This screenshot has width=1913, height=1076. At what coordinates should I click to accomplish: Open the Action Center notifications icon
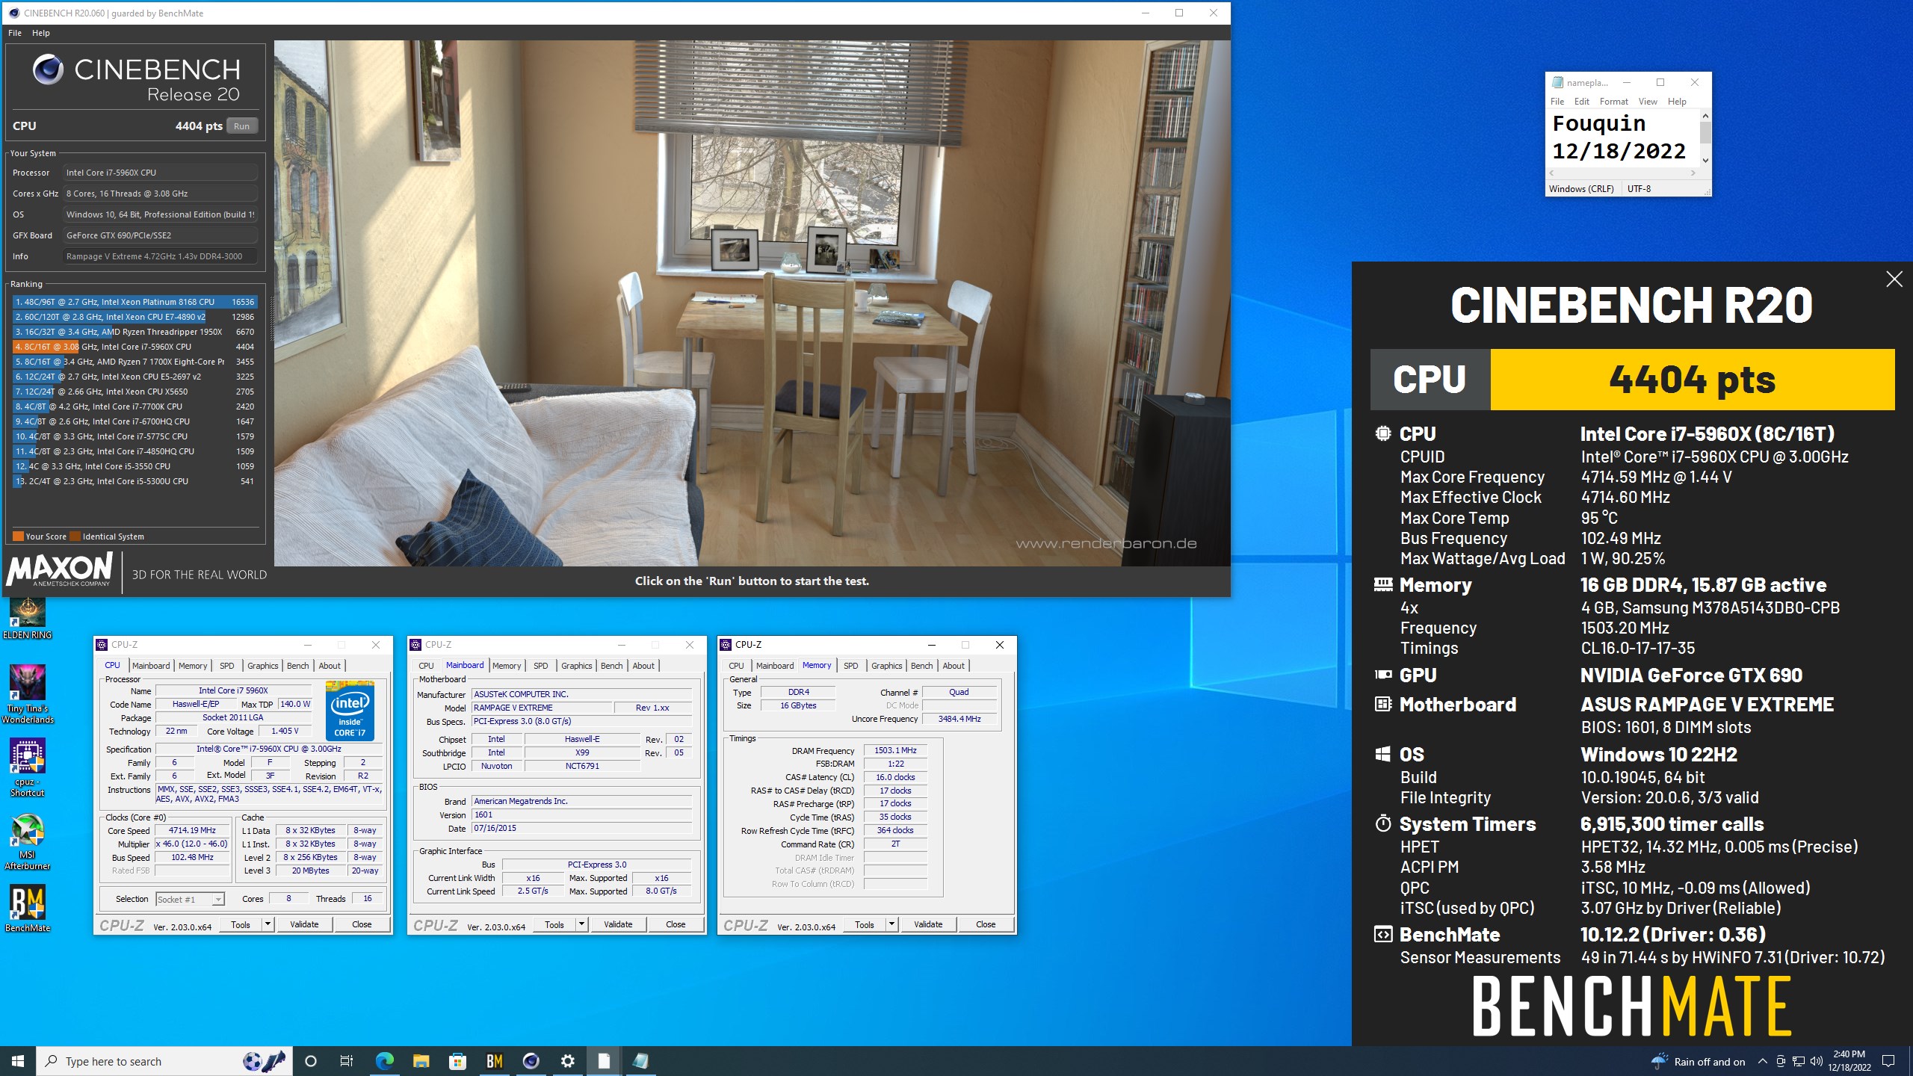point(1888,1061)
